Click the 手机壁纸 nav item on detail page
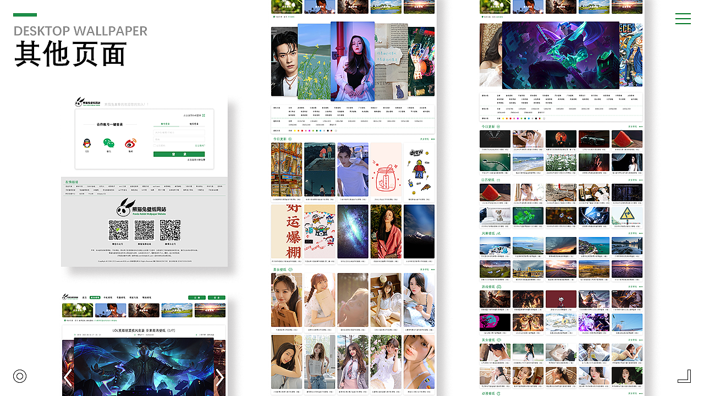Screen dimensions: 704x396 (x=108, y=297)
